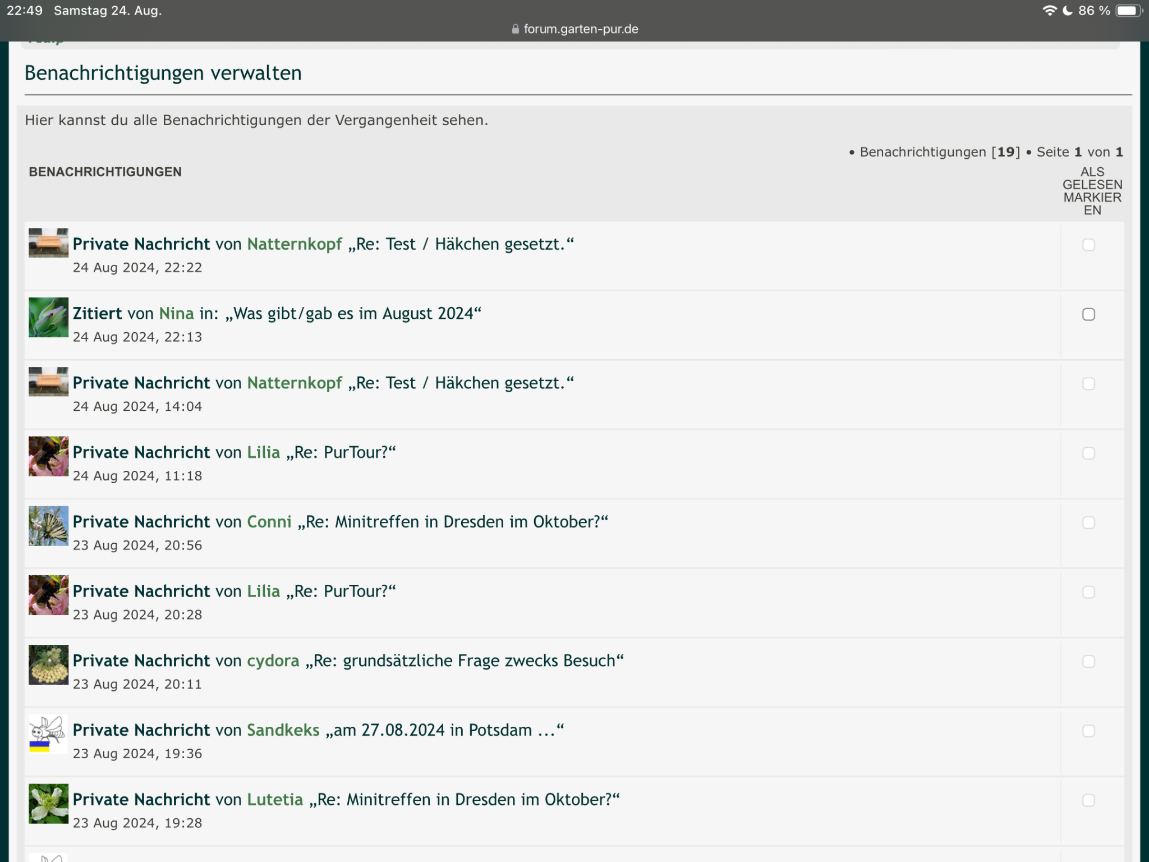
Task: Select checkbox for Sandkeks Potsdam message
Action: pyautogui.click(x=1088, y=731)
